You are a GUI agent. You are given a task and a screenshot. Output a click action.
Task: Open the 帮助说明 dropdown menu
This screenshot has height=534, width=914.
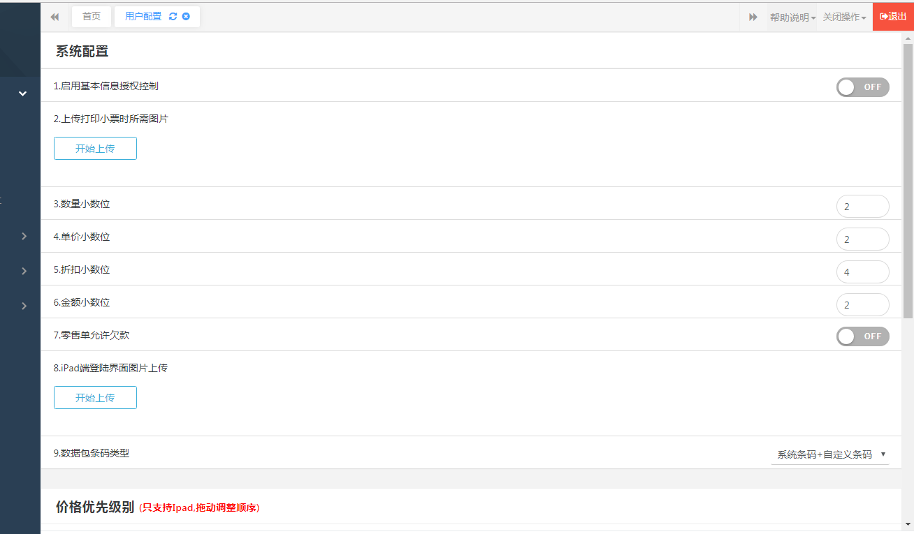click(x=792, y=17)
